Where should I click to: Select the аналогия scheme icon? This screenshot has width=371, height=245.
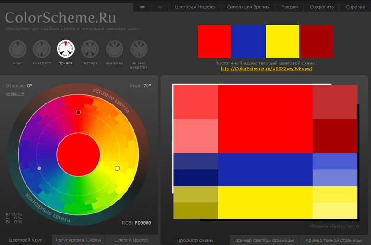pyautogui.click(x=115, y=49)
